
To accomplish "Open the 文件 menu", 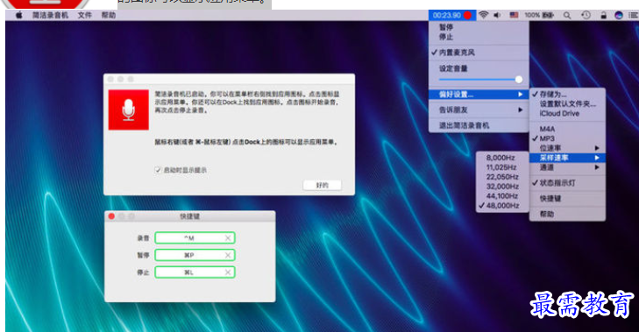I will 85,15.
